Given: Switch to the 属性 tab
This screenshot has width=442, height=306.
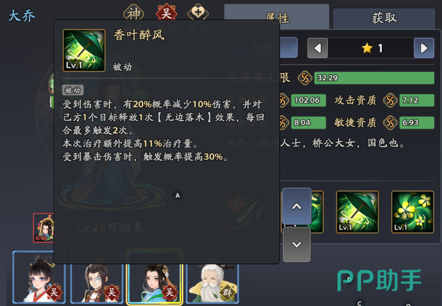Looking at the screenshot, I should pyautogui.click(x=276, y=16).
